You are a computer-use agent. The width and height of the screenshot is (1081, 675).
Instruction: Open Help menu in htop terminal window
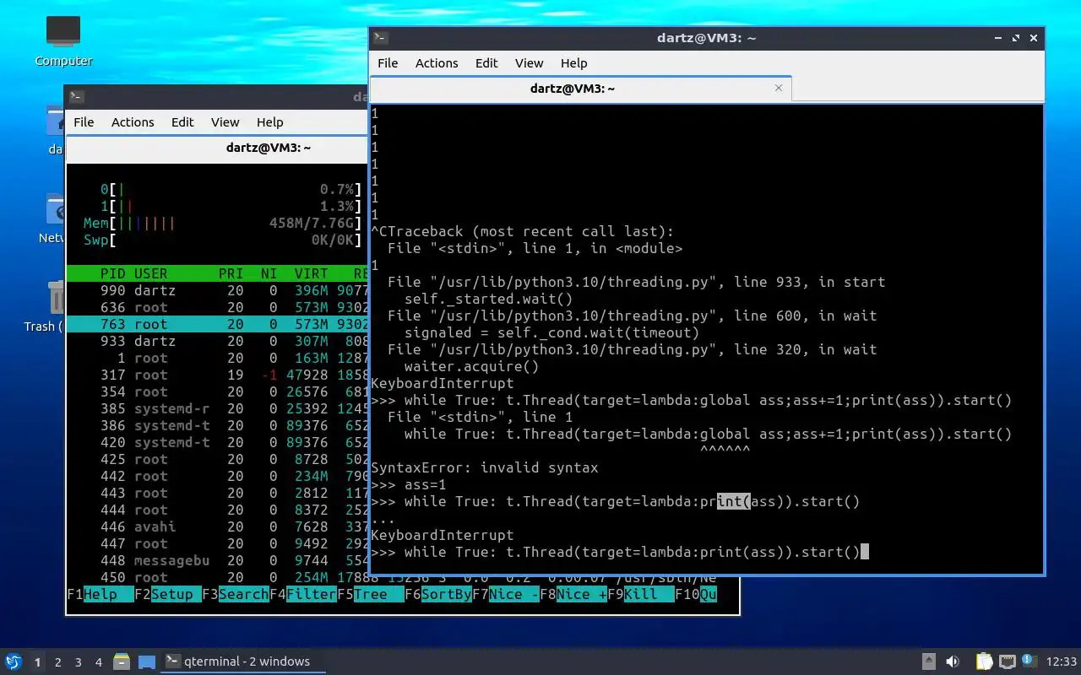click(x=269, y=122)
